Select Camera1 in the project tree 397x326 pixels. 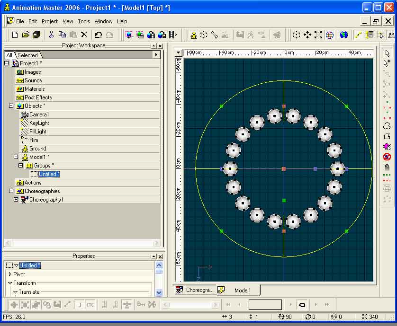(39, 115)
